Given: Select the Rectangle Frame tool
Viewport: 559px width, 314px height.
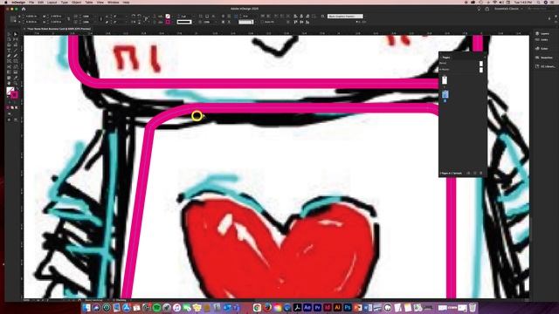Looking at the screenshot, I should point(10,61).
